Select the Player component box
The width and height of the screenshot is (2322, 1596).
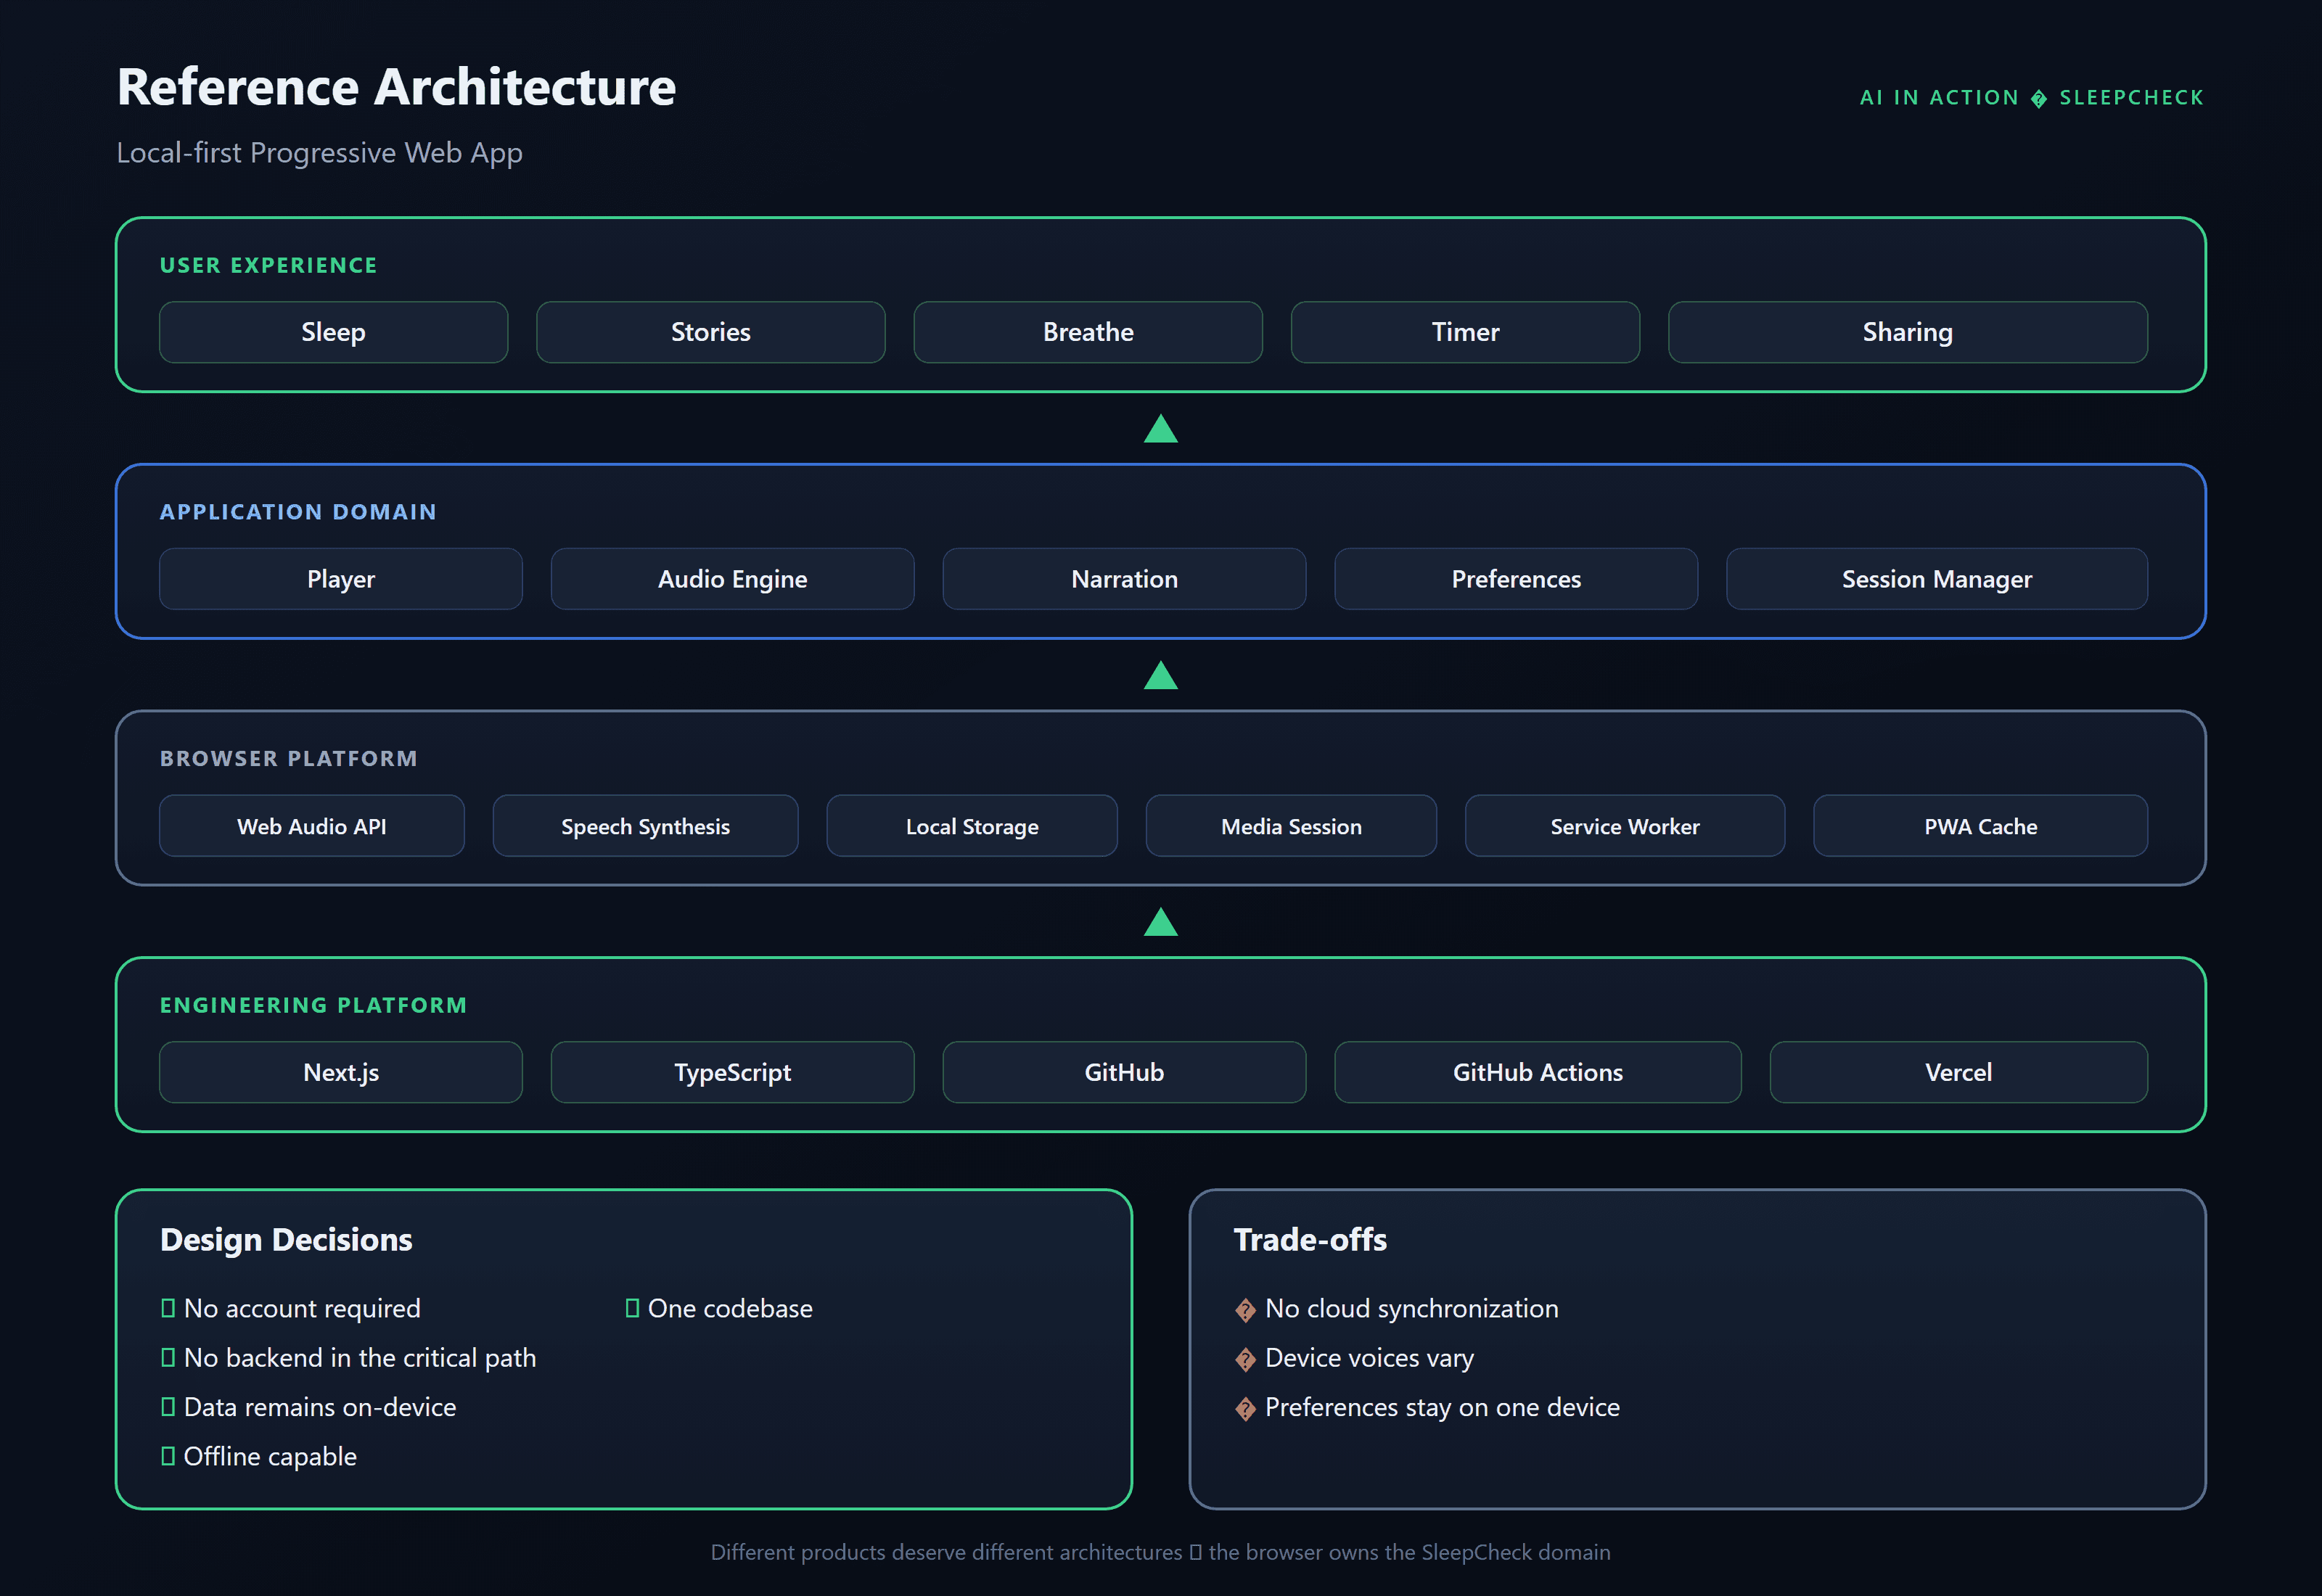(340, 579)
